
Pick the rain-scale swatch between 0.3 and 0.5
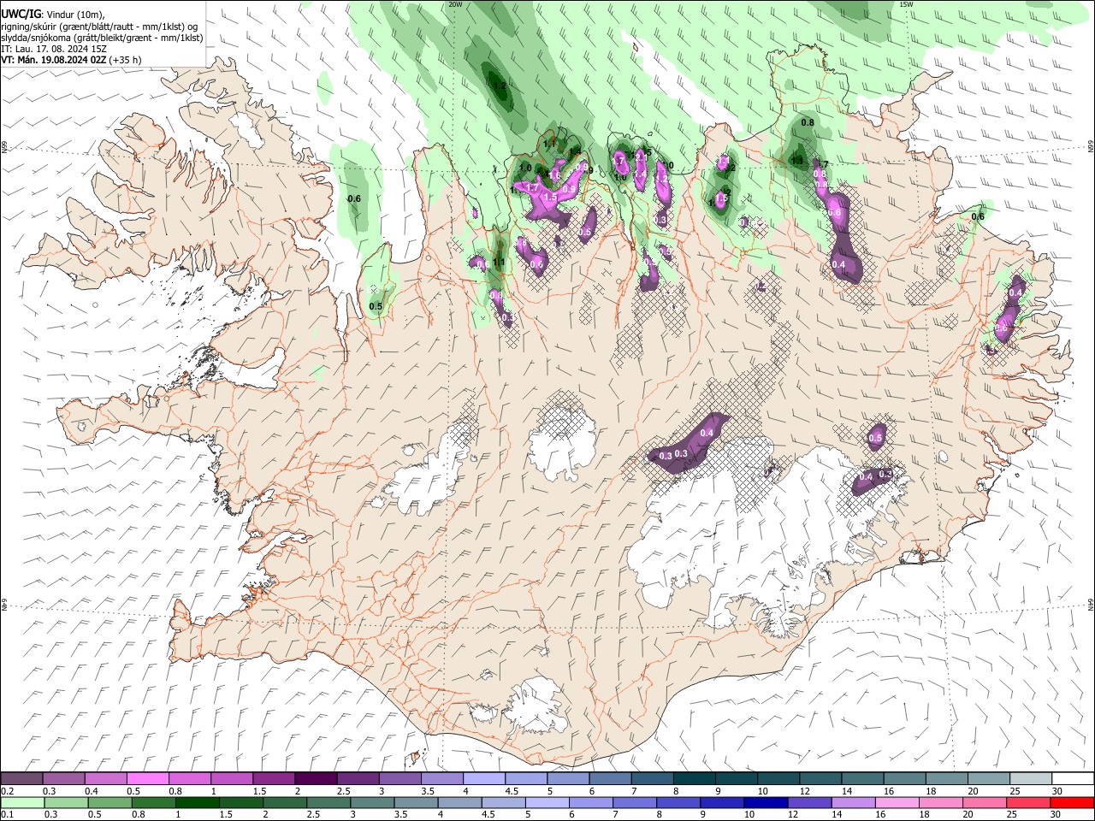click(x=66, y=802)
